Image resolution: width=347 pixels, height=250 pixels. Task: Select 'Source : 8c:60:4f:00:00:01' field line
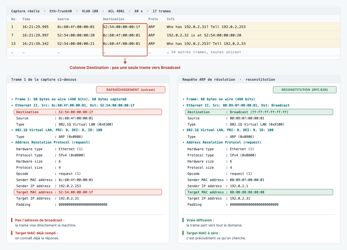(55, 118)
